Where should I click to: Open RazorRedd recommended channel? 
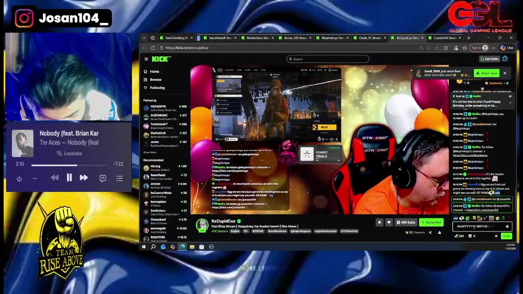[165, 177]
